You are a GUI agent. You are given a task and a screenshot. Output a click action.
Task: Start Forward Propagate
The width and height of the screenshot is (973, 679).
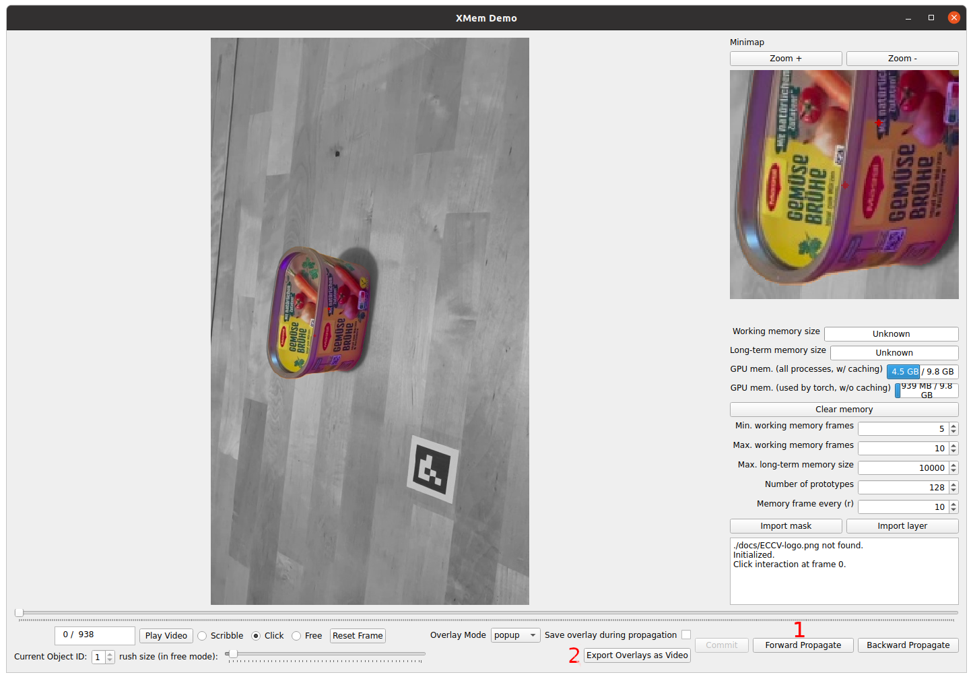click(x=803, y=645)
